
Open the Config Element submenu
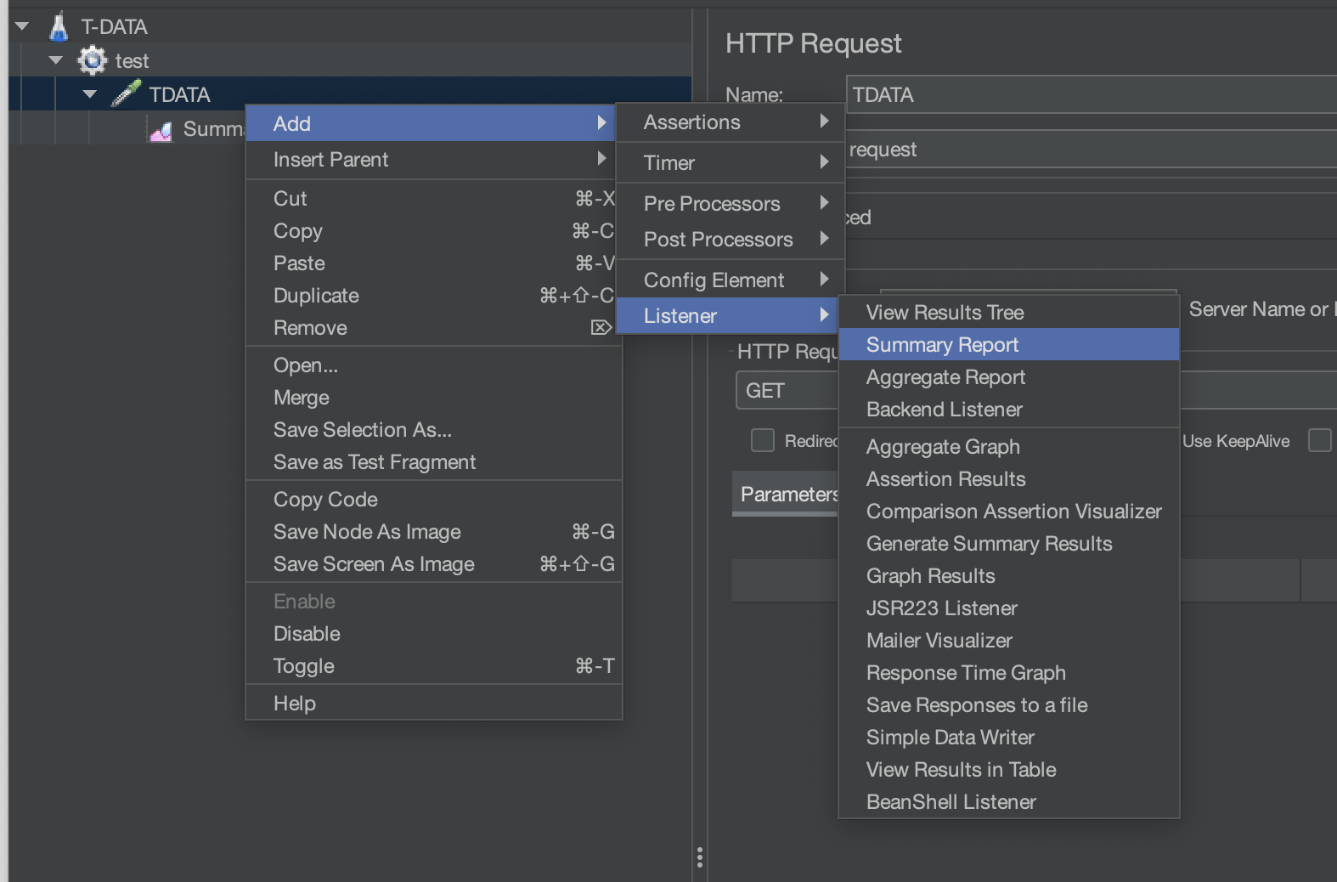731,280
